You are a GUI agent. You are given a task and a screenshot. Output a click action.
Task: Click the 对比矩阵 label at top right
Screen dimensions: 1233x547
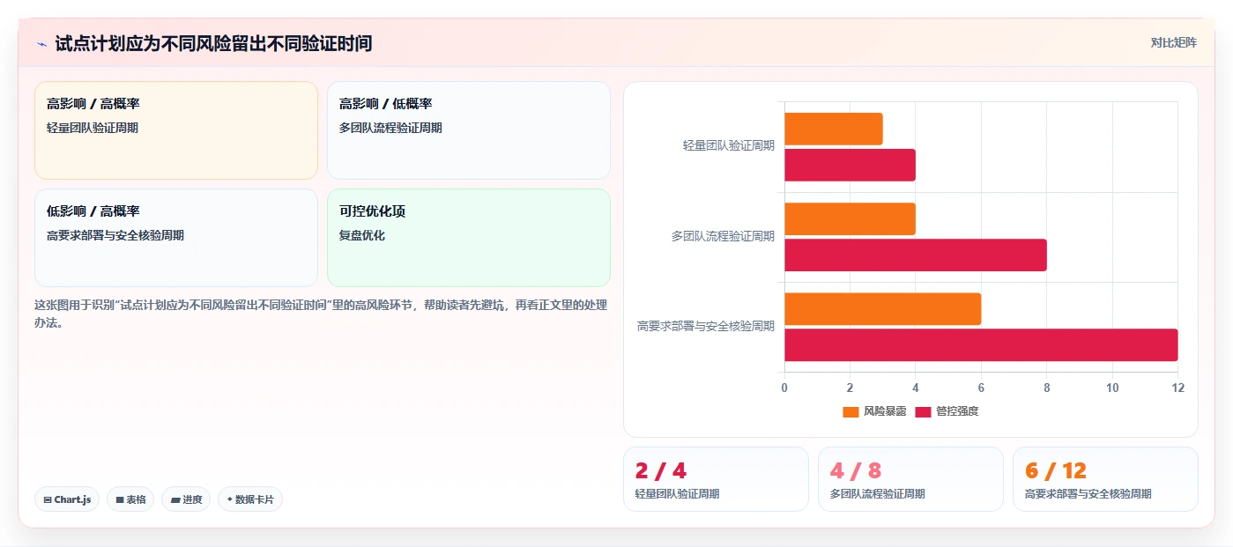(1173, 42)
